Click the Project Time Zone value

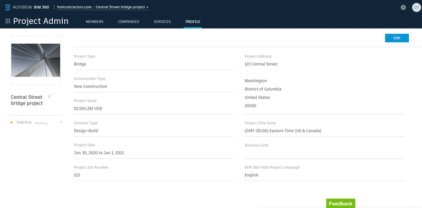click(x=283, y=131)
